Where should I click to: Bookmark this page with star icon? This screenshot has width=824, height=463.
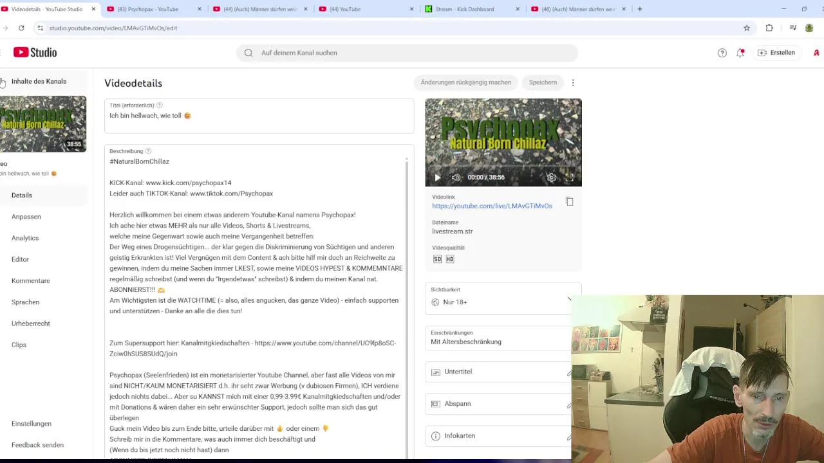coord(747,28)
